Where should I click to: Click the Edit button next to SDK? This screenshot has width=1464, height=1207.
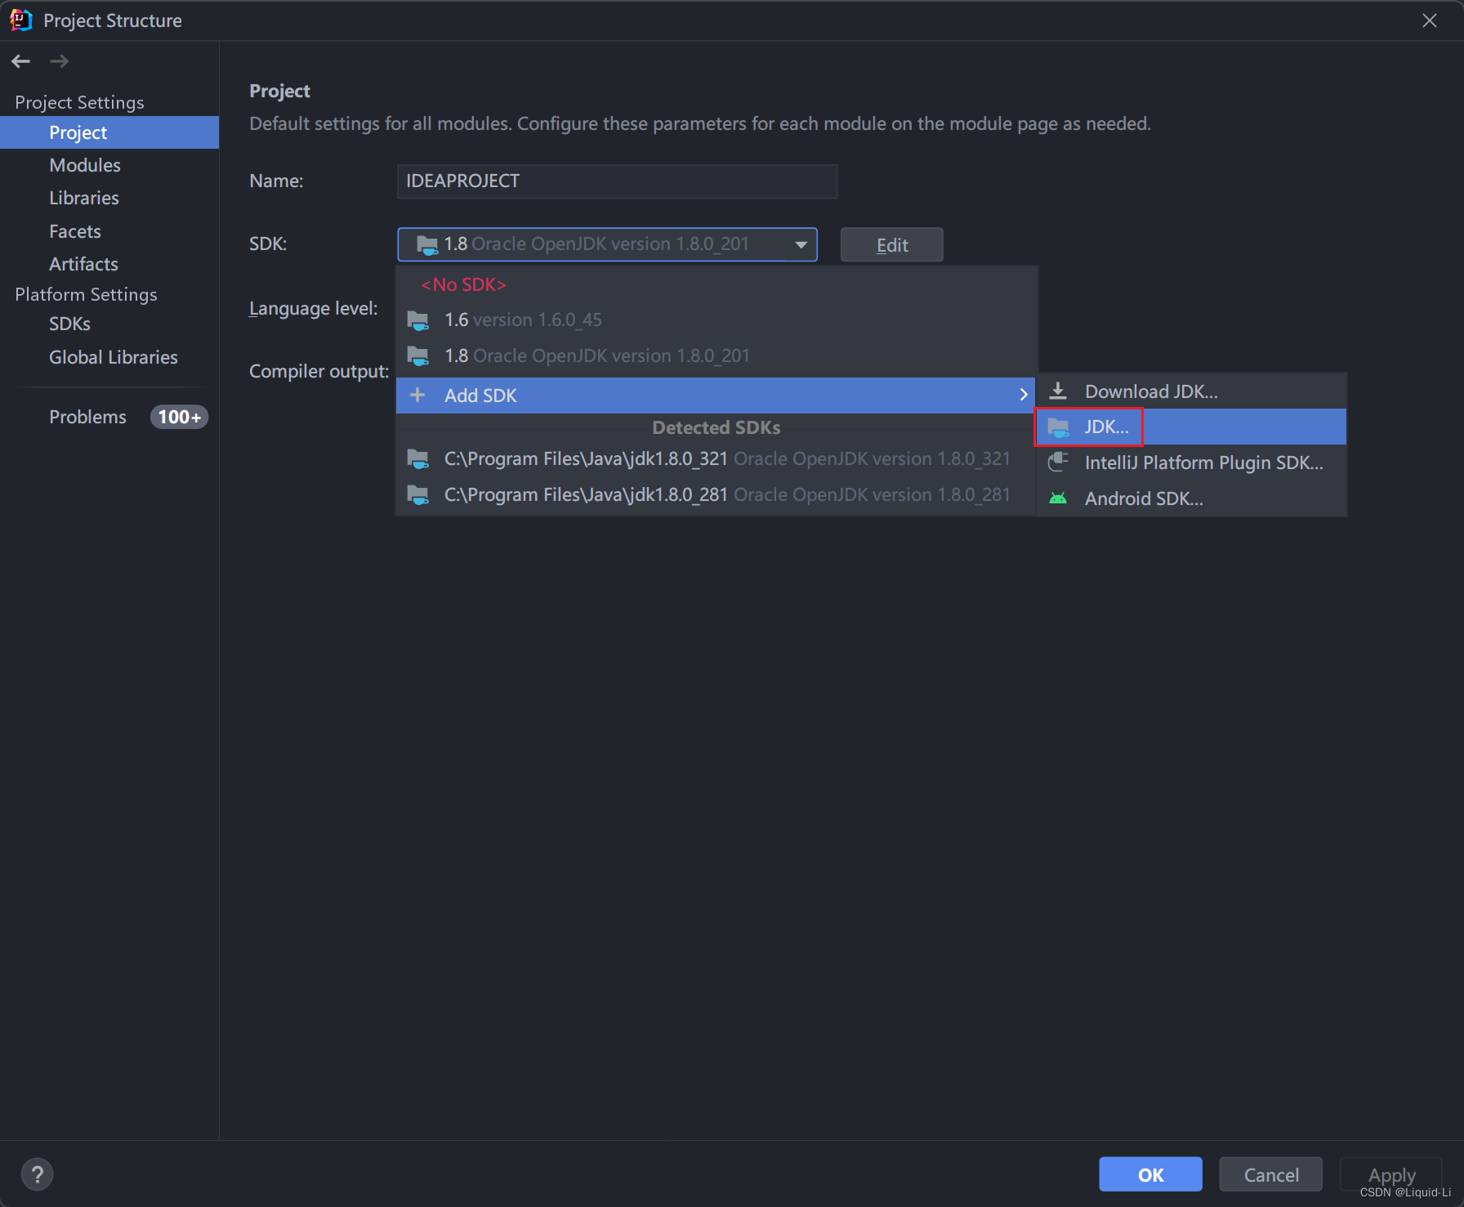[891, 245]
